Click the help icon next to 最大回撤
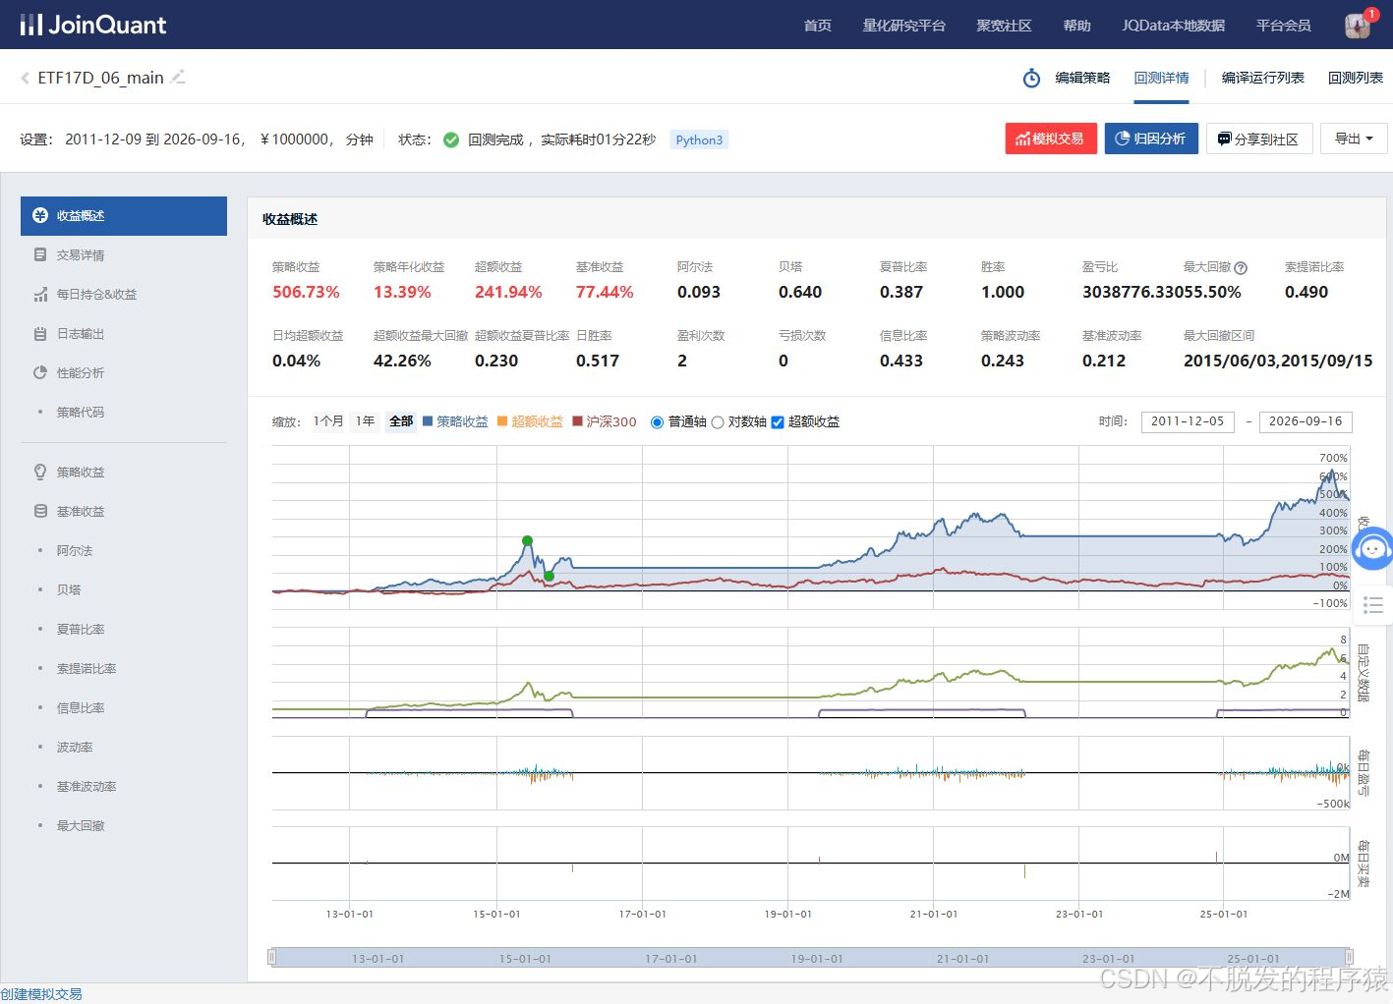 click(1241, 267)
